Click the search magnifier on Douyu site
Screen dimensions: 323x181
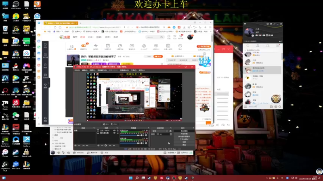coord(161,37)
